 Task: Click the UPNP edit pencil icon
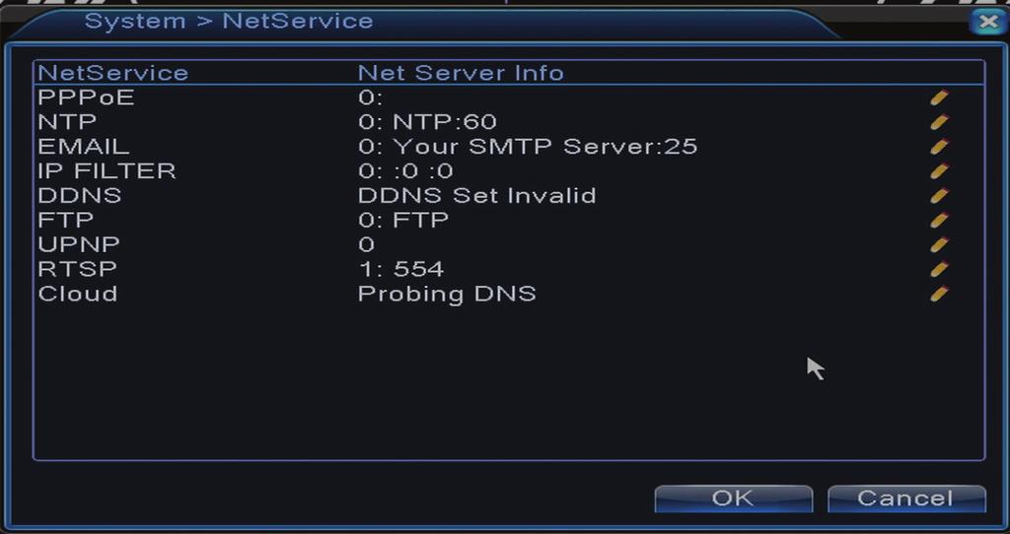point(939,244)
